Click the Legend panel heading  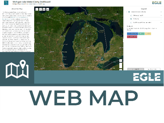click(x=144, y=9)
